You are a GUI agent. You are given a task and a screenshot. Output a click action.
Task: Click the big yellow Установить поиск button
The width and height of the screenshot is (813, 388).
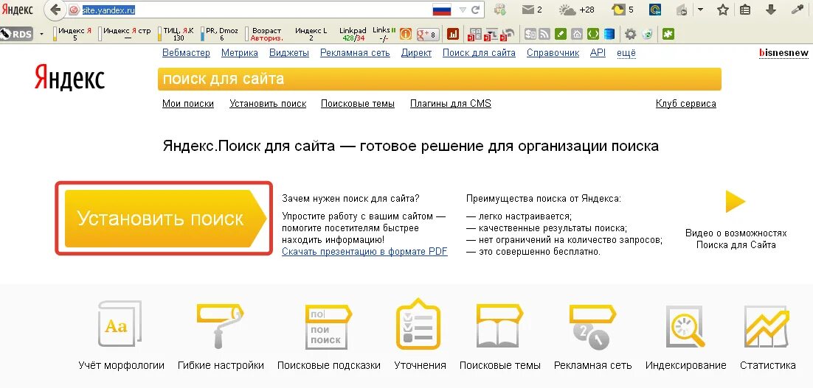point(165,218)
